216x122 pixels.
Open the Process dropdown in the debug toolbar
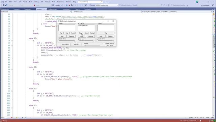[107, 5]
